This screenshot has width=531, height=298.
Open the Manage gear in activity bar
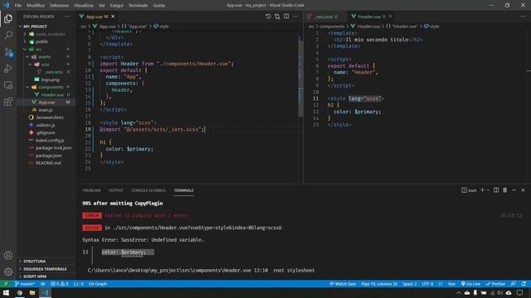pyautogui.click(x=8, y=272)
